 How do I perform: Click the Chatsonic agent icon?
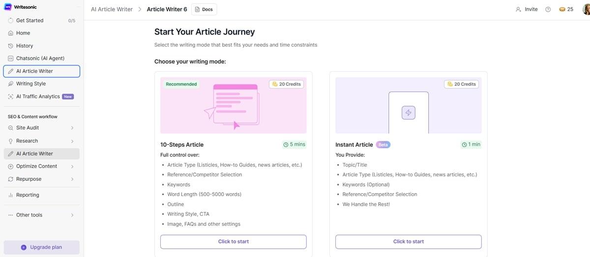click(x=11, y=58)
